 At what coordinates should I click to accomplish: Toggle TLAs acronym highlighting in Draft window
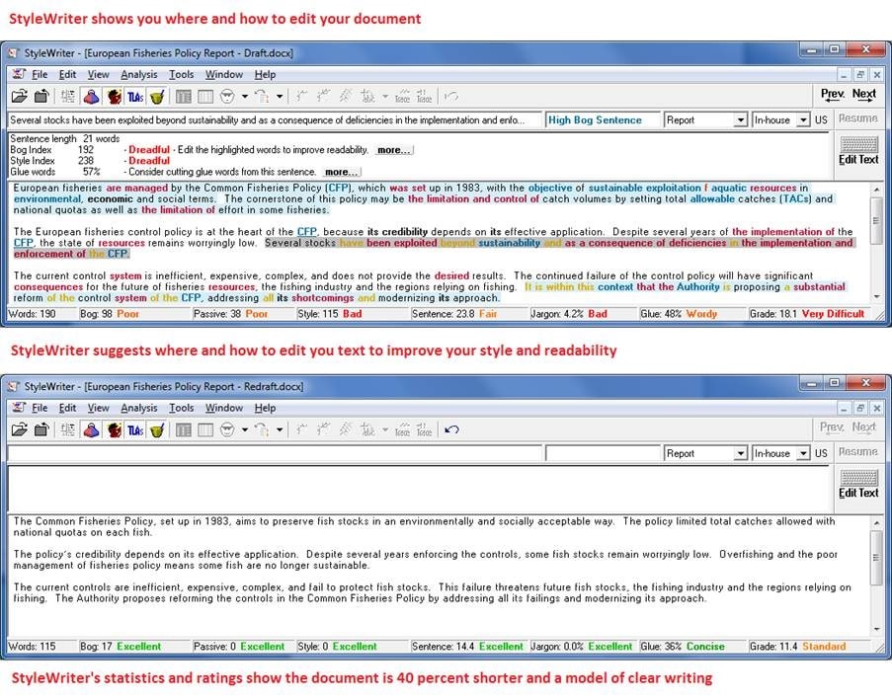135,97
